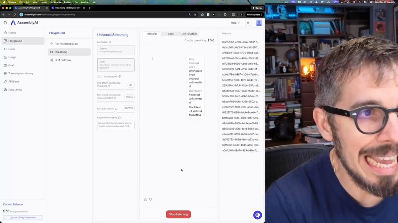Open history entry d24e619b-295b-44cb-ae8f
Screen dimensions: 398x223
pyautogui.click(x=241, y=123)
